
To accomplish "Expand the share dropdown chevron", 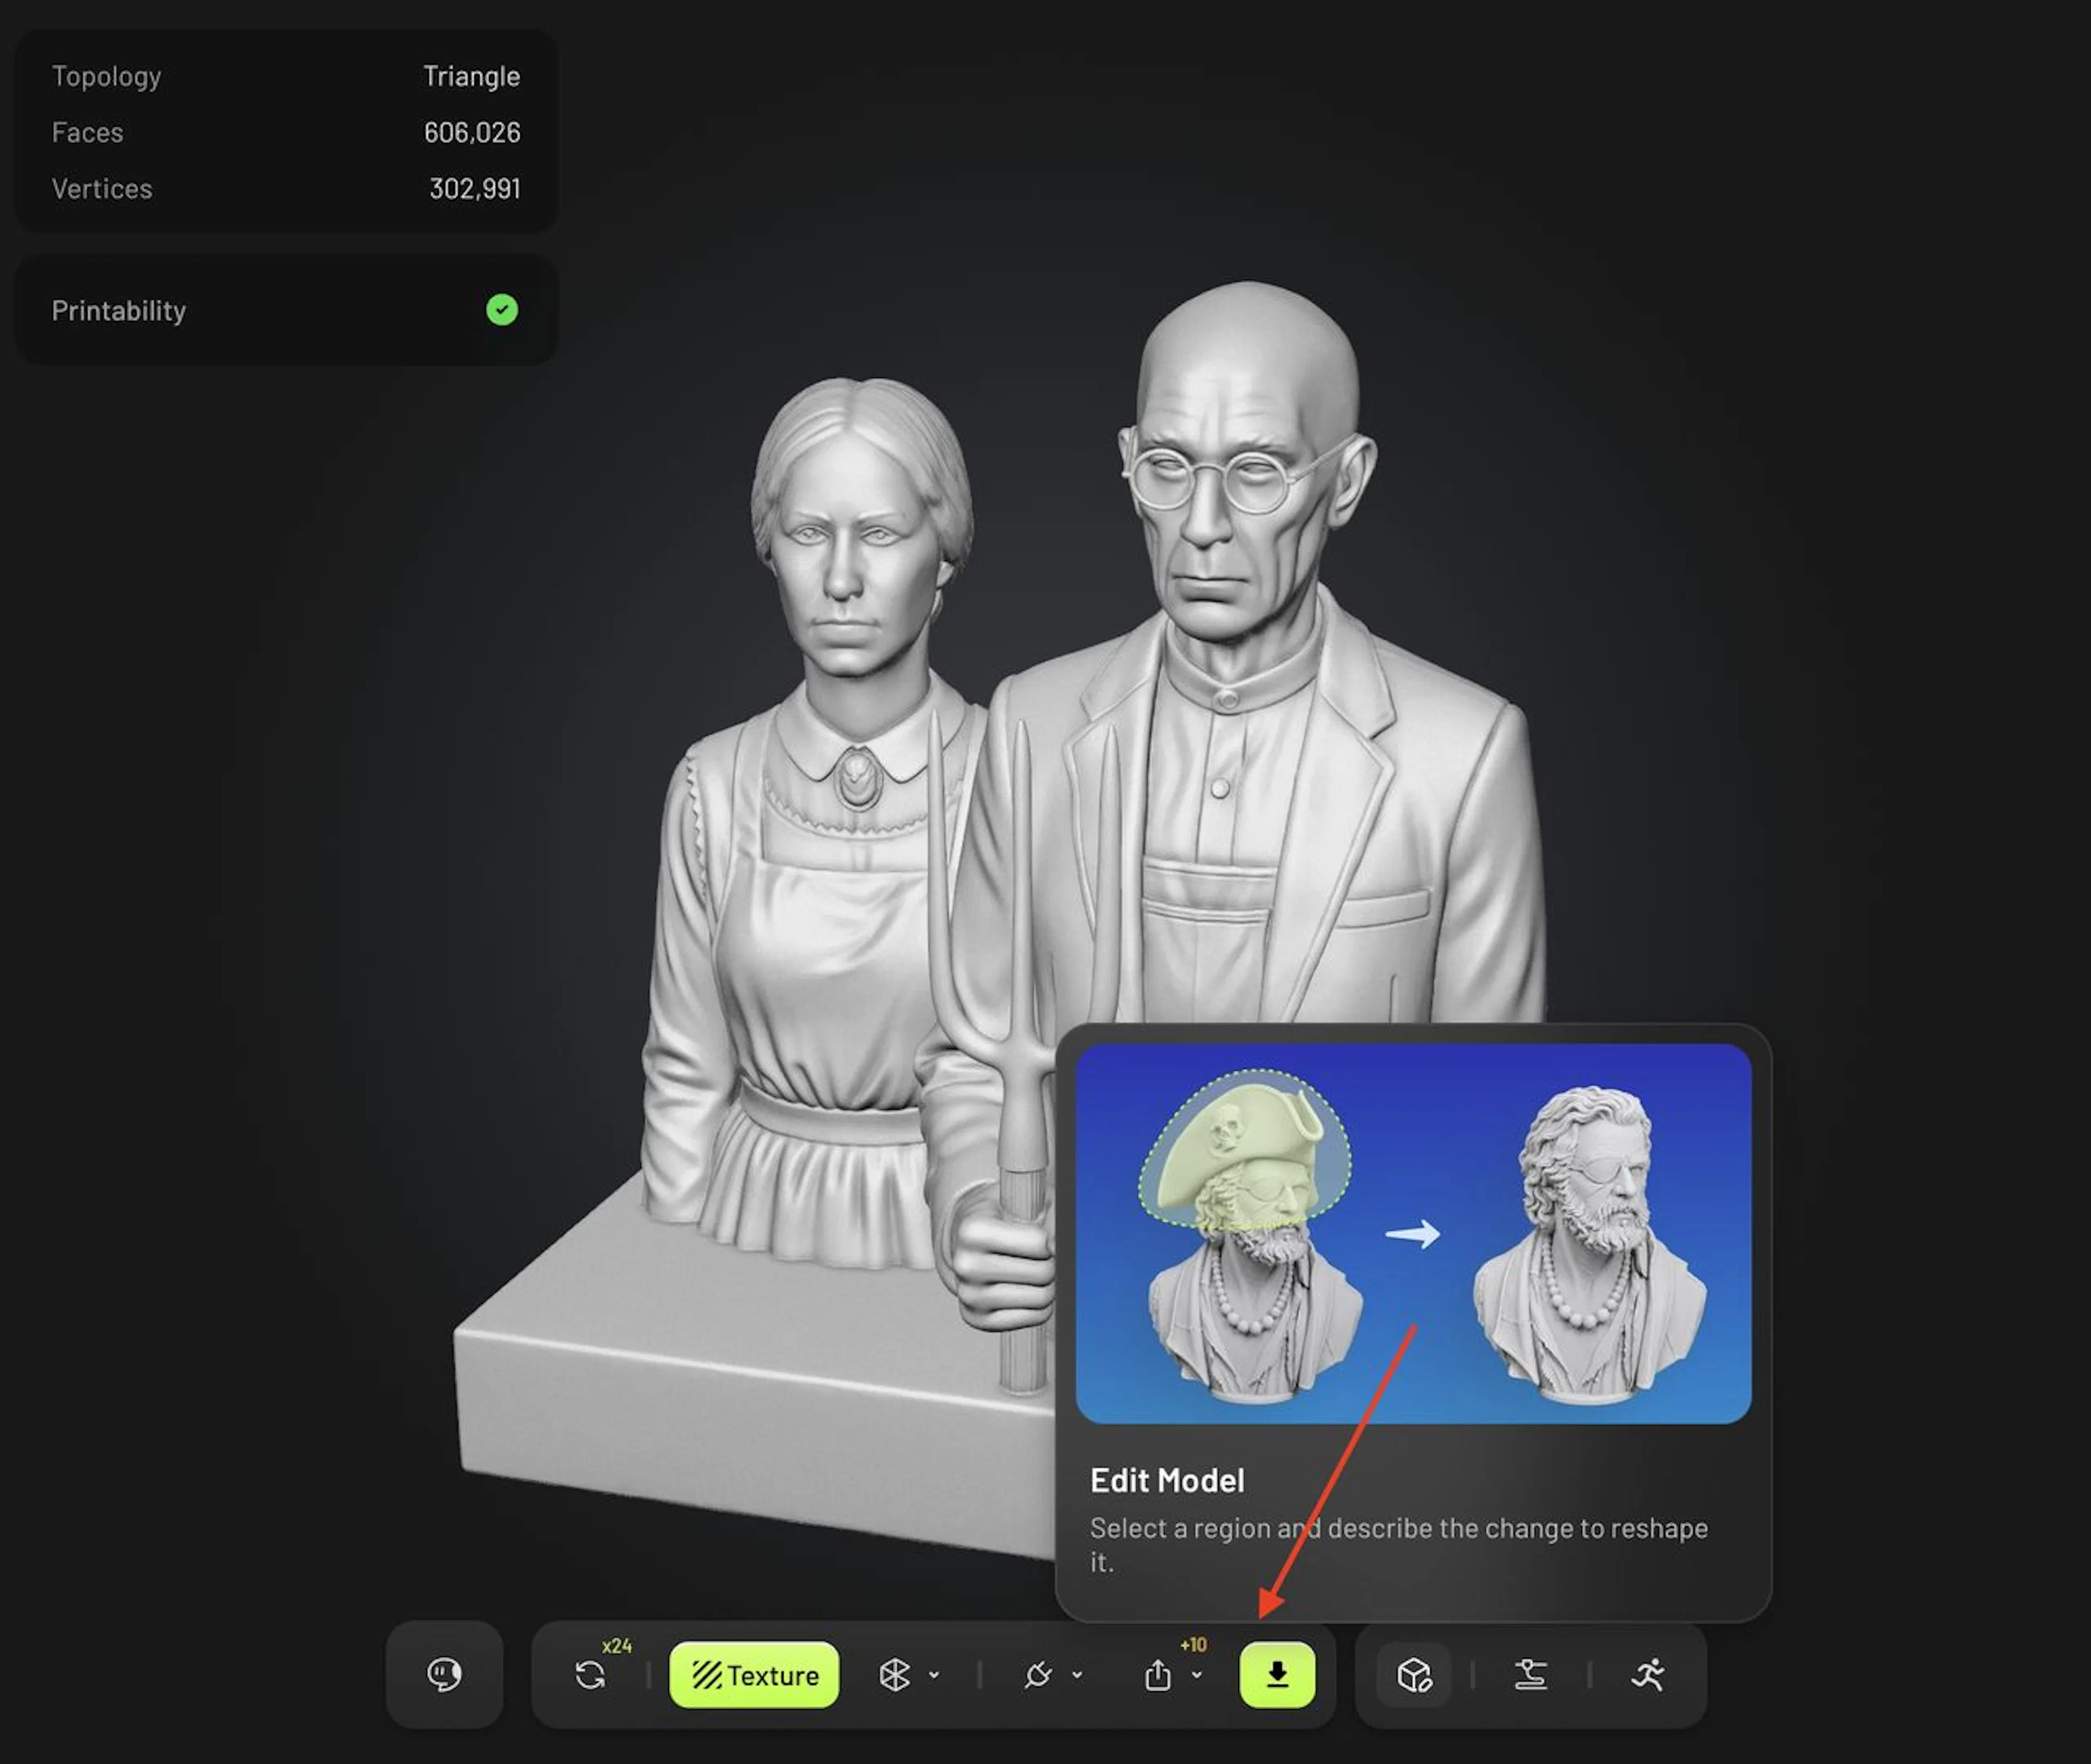I will point(1197,1675).
